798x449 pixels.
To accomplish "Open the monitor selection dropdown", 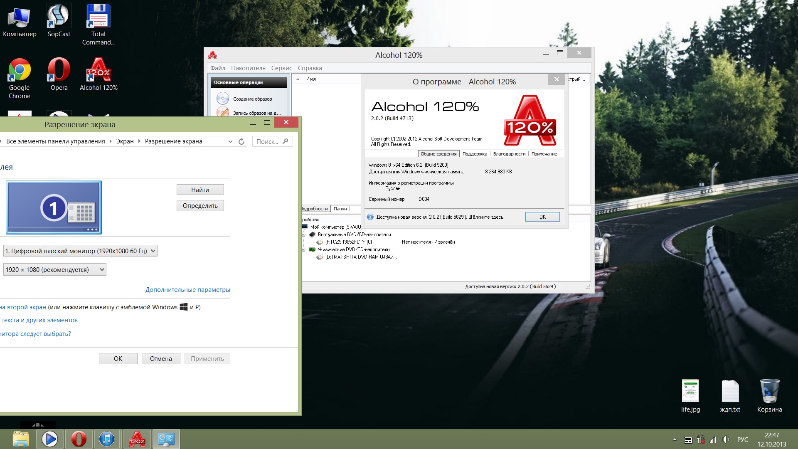I will click(80, 251).
